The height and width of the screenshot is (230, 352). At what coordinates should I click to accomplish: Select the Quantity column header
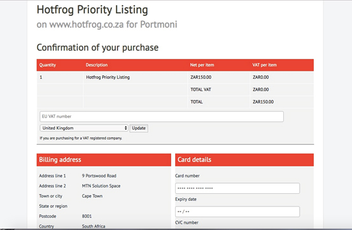click(x=48, y=65)
